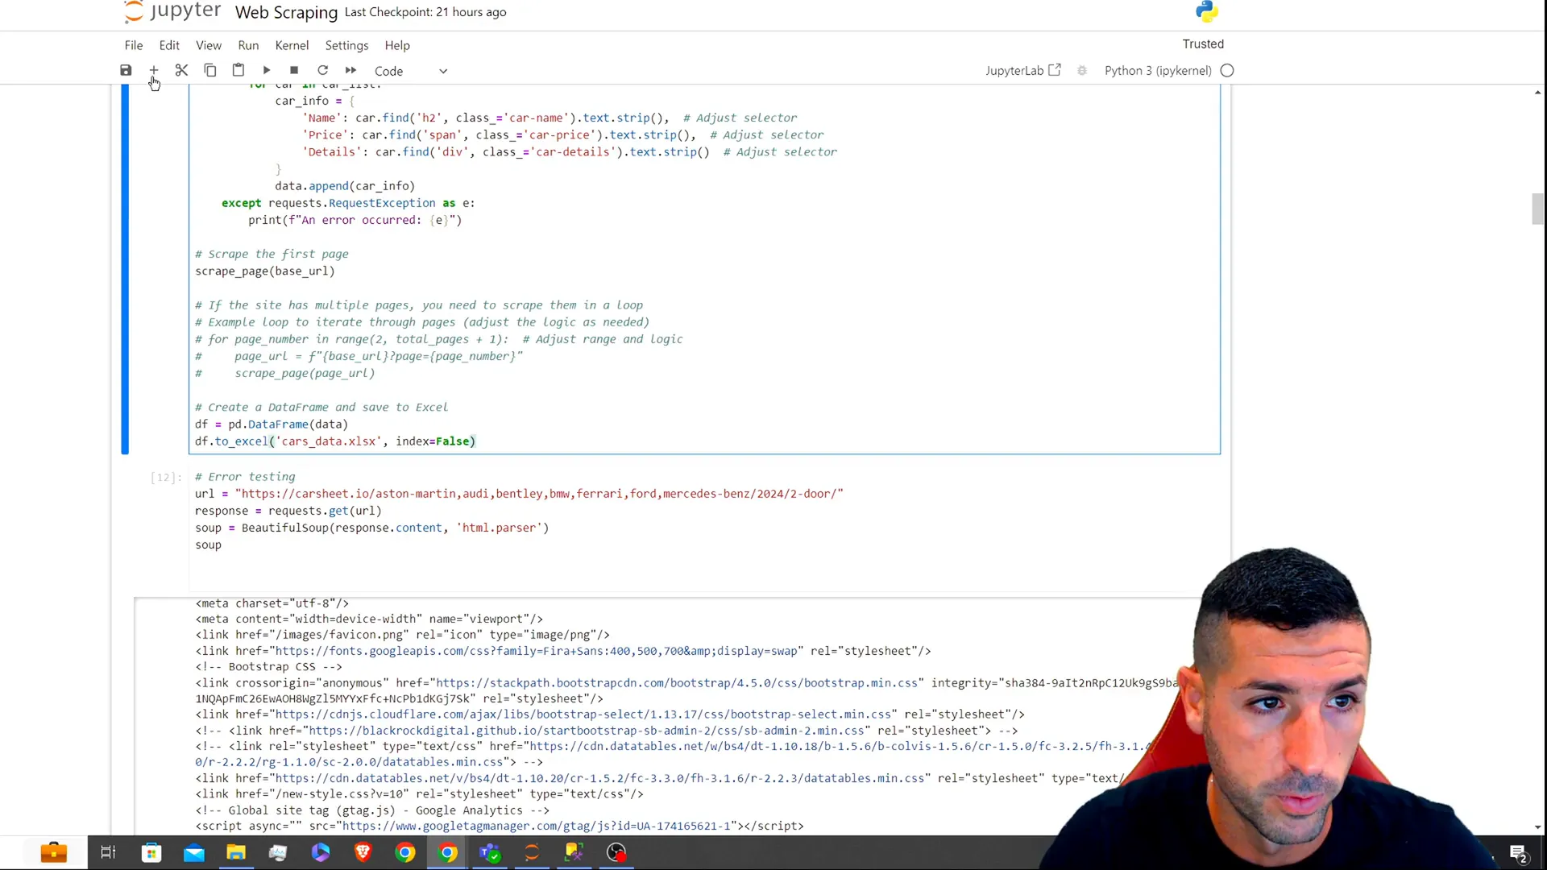Open Windows Task View
Viewport: 1547px width, 870px height.
point(108,852)
